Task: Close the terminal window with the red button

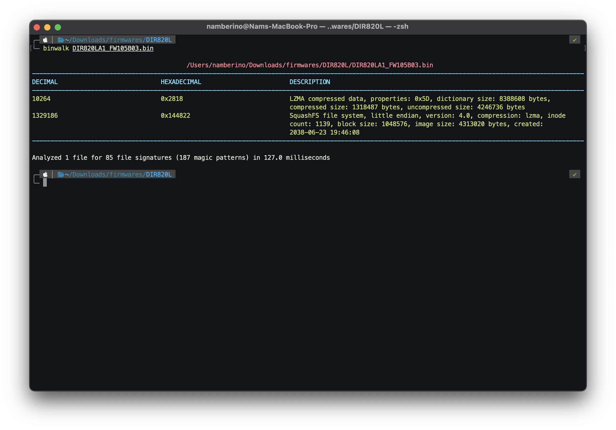Action: [x=37, y=27]
